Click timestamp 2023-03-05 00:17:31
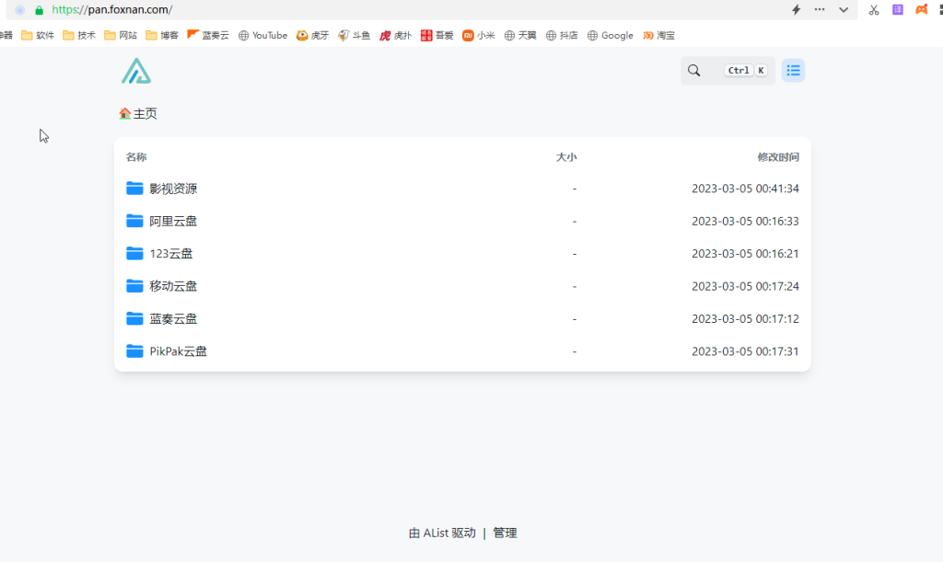The width and height of the screenshot is (943, 562). pos(745,351)
